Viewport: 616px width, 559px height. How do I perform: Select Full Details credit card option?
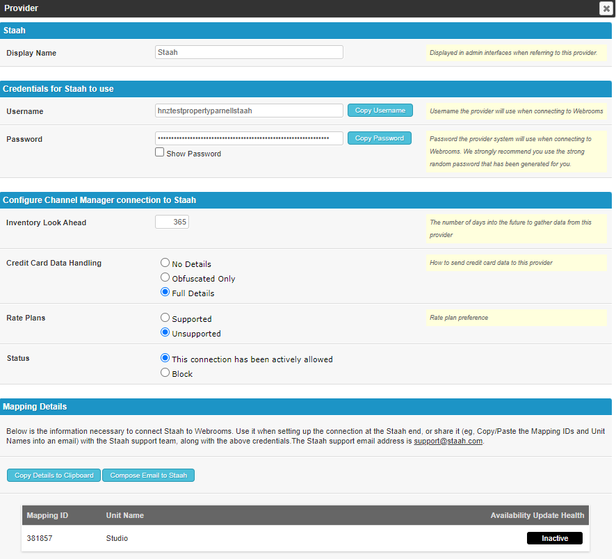click(x=165, y=292)
